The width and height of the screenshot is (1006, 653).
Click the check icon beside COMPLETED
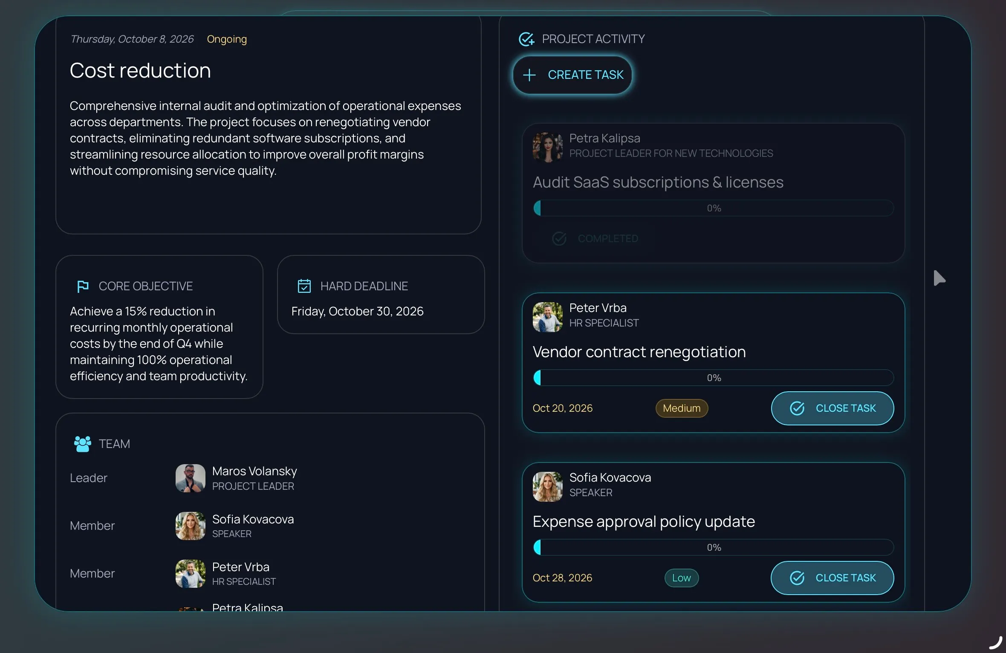pyautogui.click(x=559, y=238)
